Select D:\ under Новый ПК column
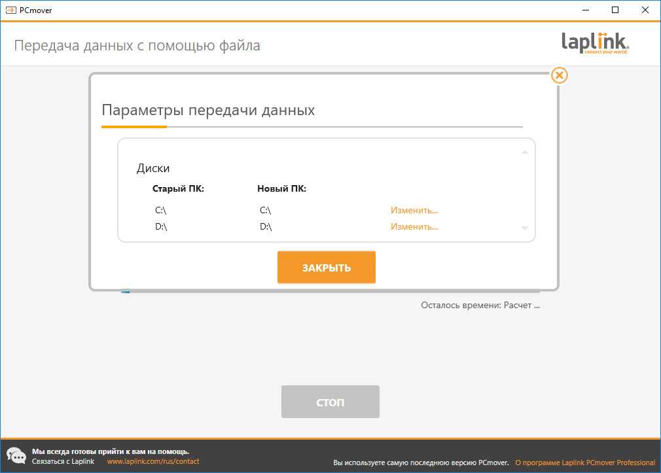The width and height of the screenshot is (661, 473). click(266, 227)
